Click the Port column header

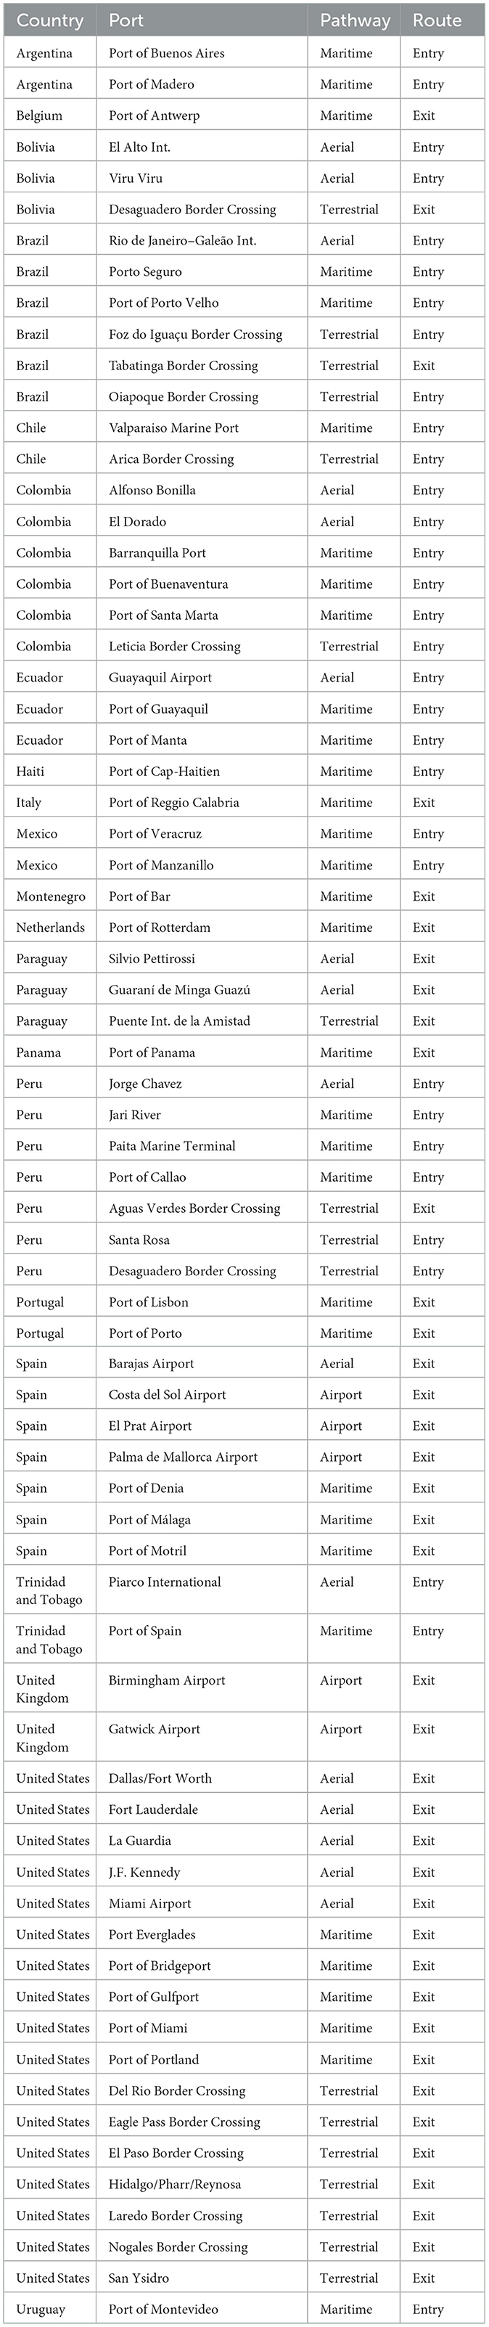[126, 20]
